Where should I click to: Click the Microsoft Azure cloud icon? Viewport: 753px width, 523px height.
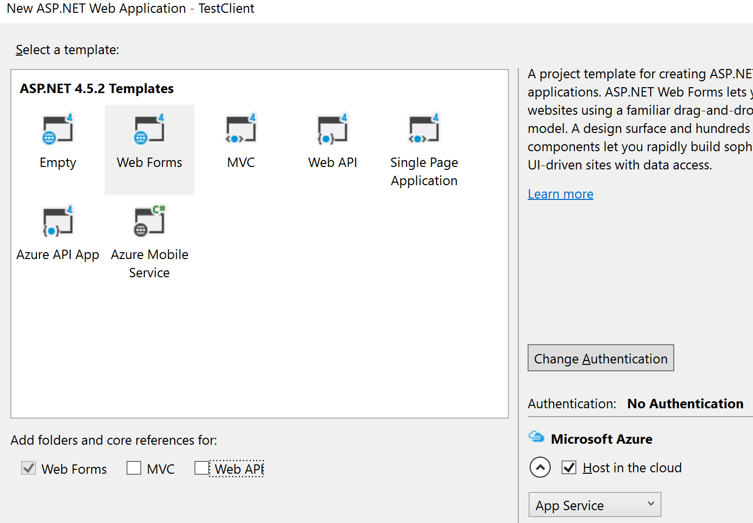click(536, 437)
